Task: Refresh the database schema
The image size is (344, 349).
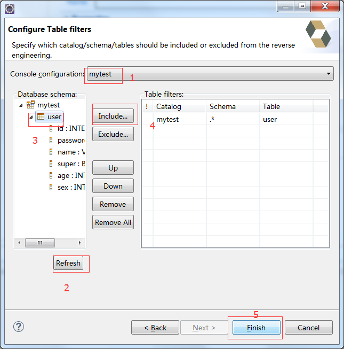Action: [x=68, y=263]
